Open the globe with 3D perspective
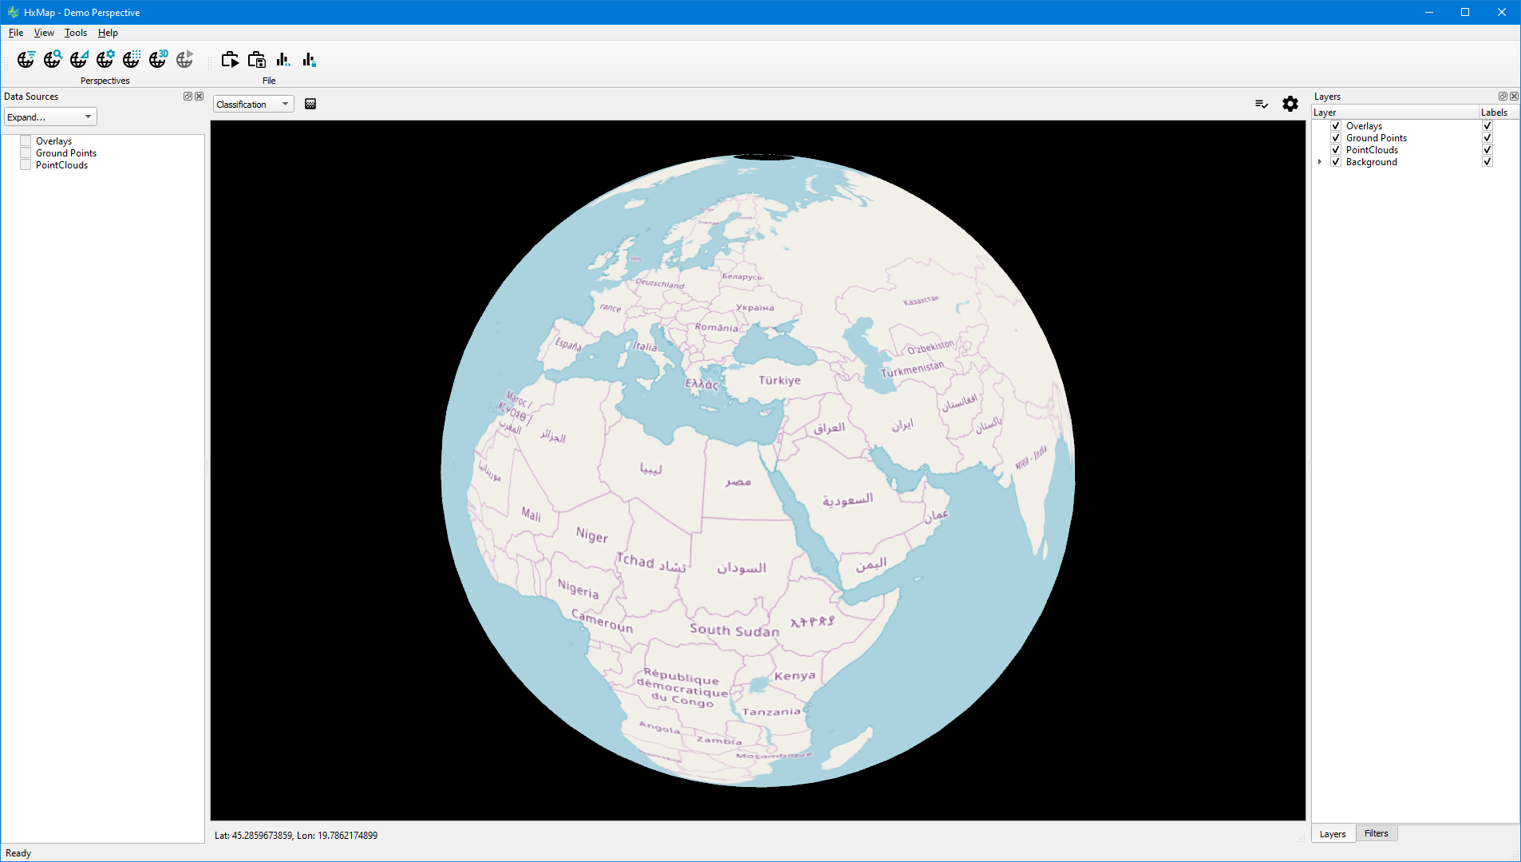Viewport: 1521px width, 862px height. [x=158, y=60]
